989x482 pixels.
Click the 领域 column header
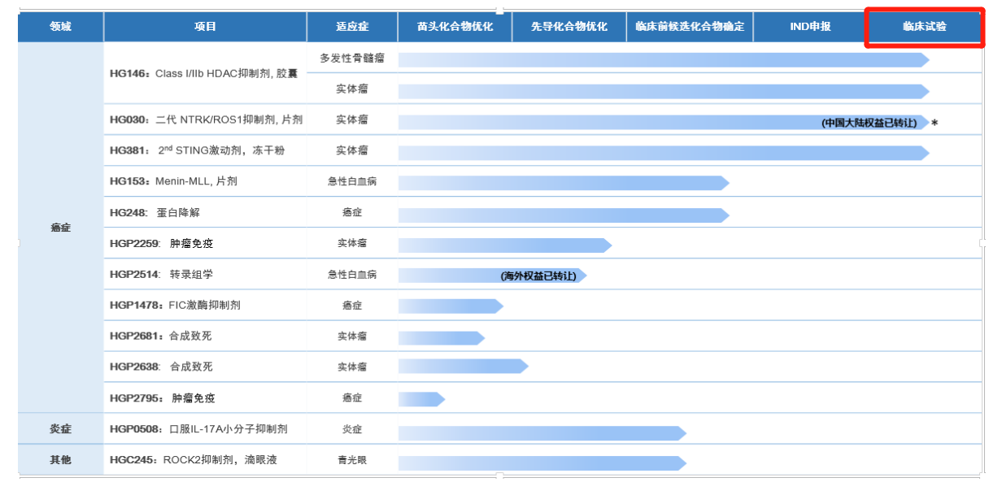(60, 26)
